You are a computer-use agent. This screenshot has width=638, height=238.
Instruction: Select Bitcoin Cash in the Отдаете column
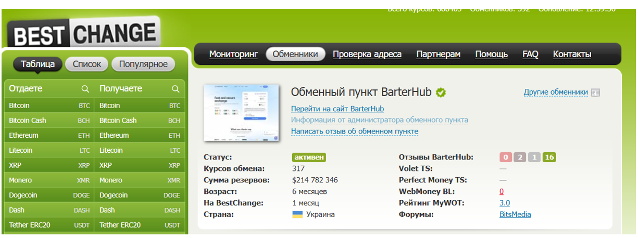tap(49, 121)
